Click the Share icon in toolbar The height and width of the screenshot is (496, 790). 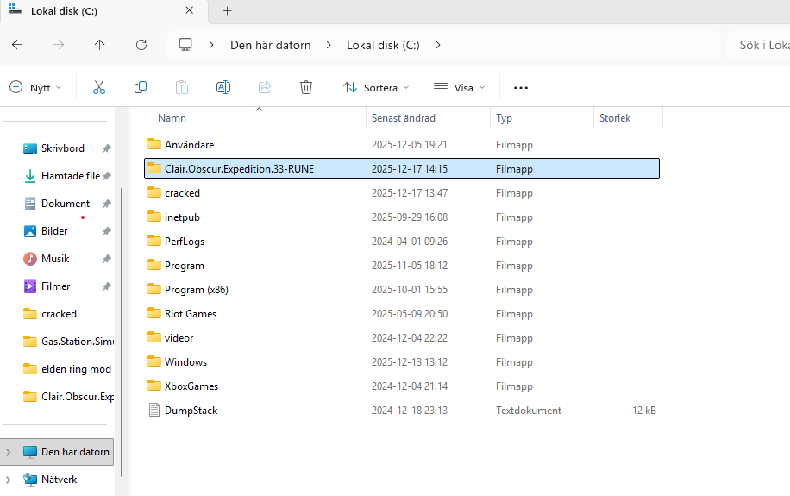265,87
